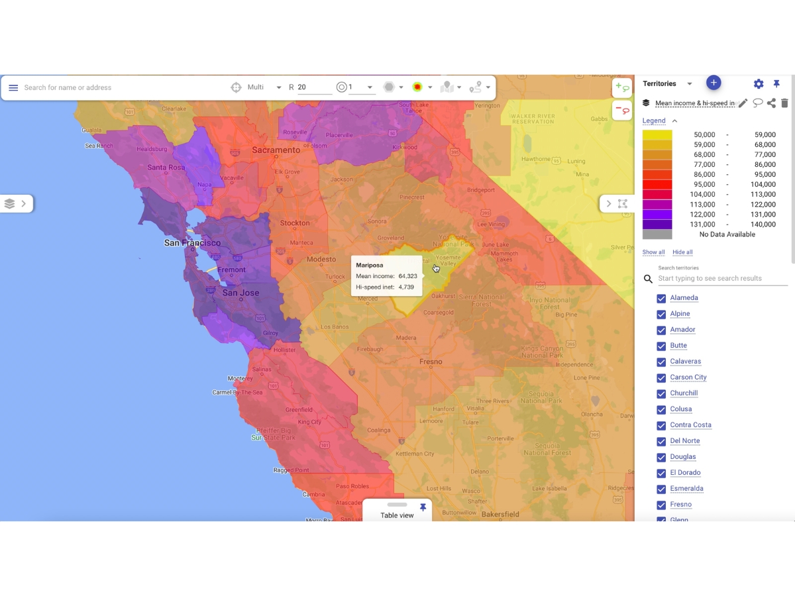Click Hide all territories link
Viewport: 795px width, 596px height.
click(682, 252)
